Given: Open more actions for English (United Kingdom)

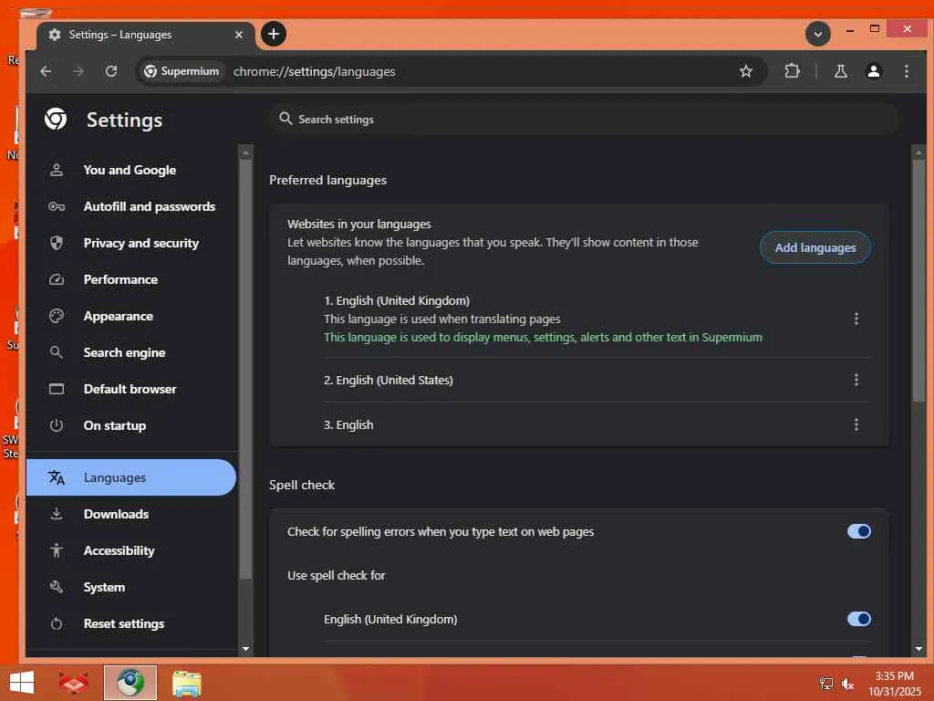Looking at the screenshot, I should point(856,319).
